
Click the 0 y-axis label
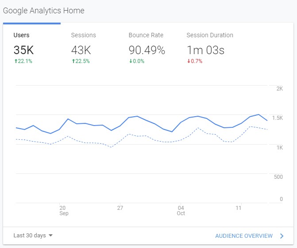coord(281,199)
